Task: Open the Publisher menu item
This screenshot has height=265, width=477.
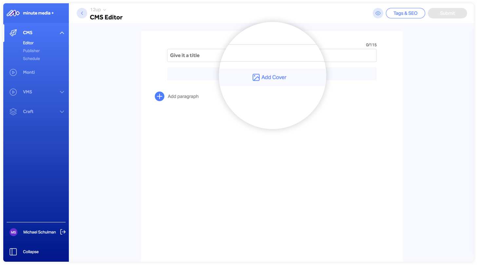Action: pos(31,51)
